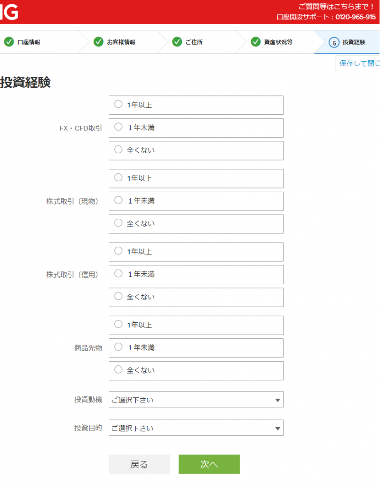Click the 保存して閉じる button
Viewport: 380px width, 486px height.
[x=358, y=63]
